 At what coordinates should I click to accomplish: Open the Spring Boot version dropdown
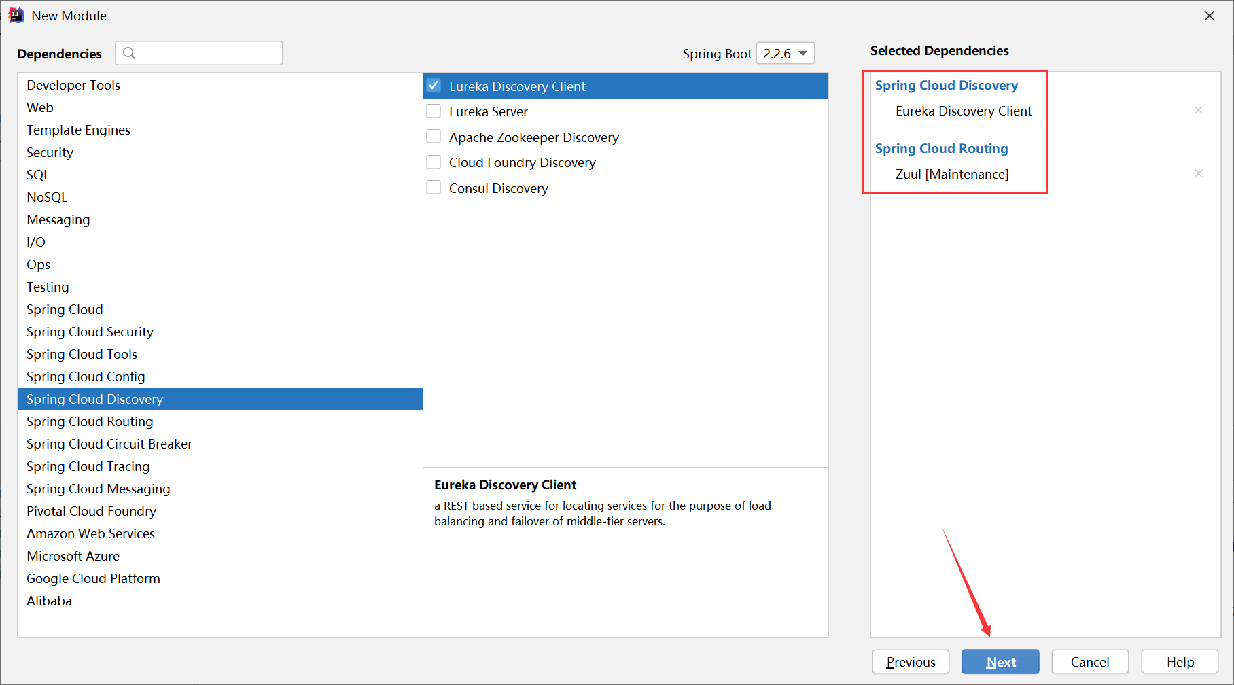786,53
